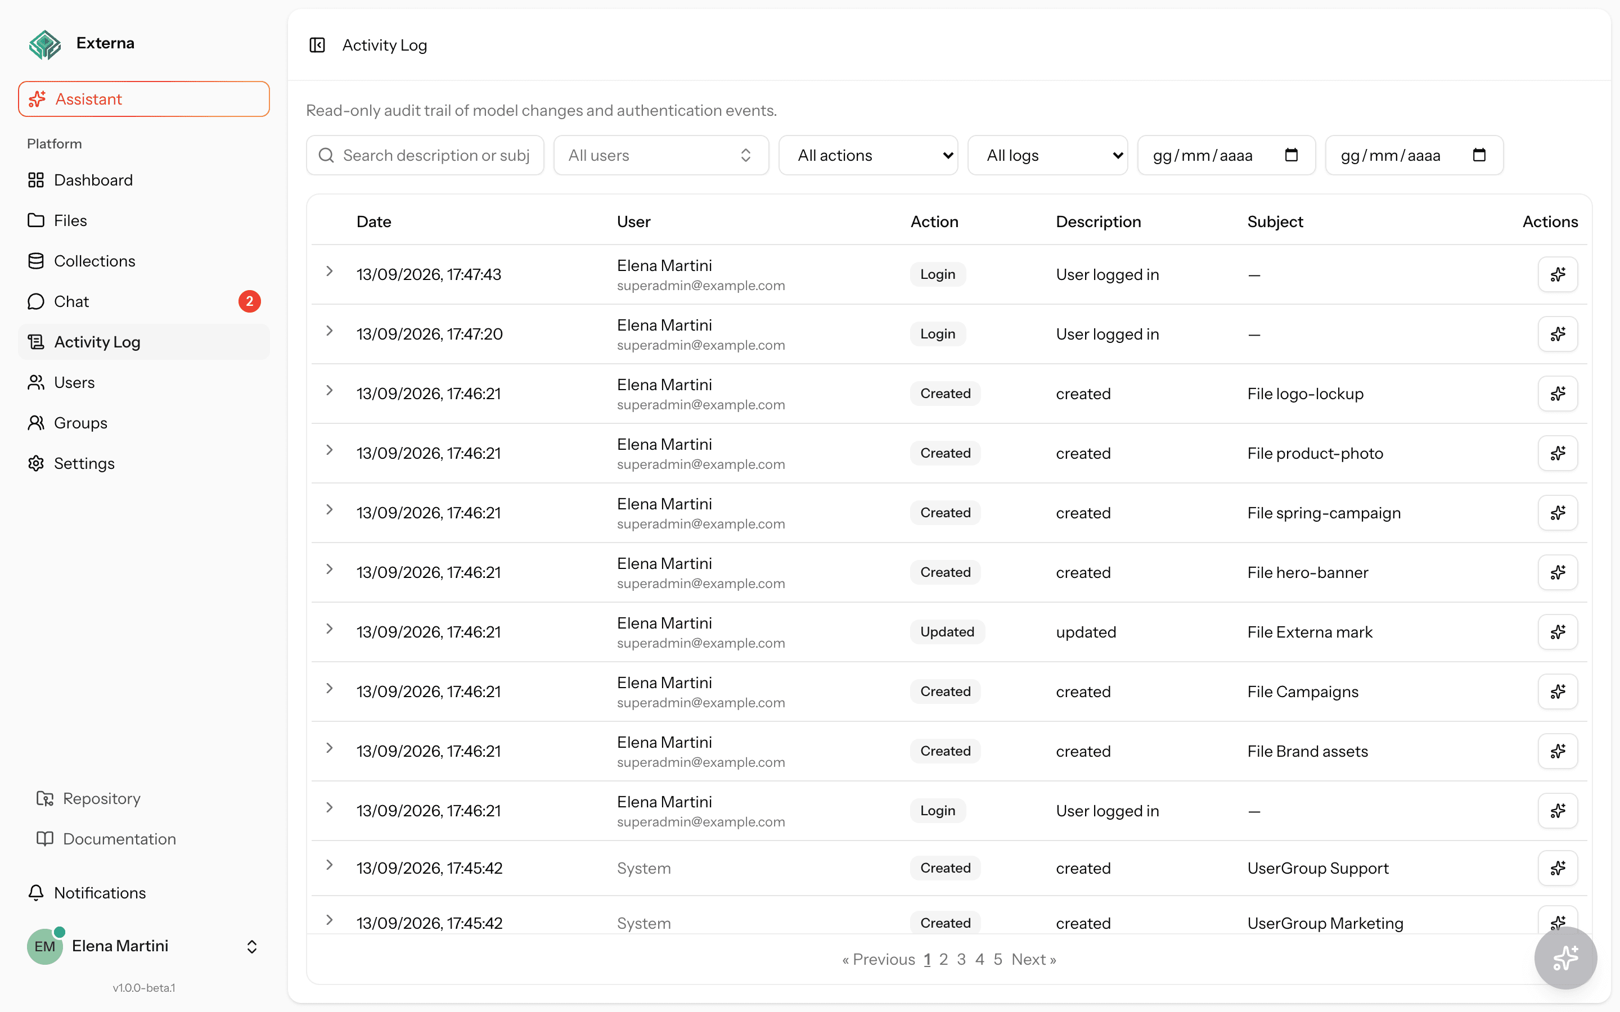Click assistant icon for File spring-campaign
Image resolution: width=1620 pixels, height=1012 pixels.
click(1558, 513)
